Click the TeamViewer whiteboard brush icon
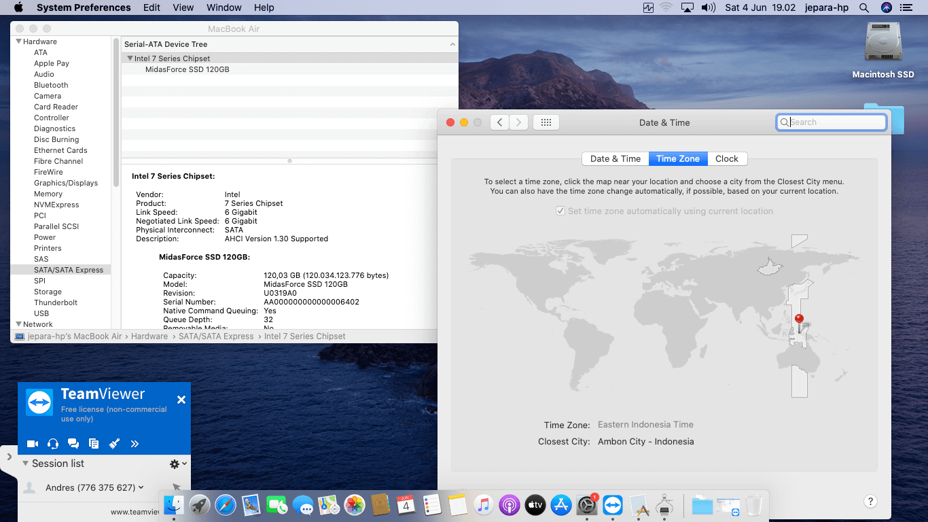928x522 pixels. [114, 444]
